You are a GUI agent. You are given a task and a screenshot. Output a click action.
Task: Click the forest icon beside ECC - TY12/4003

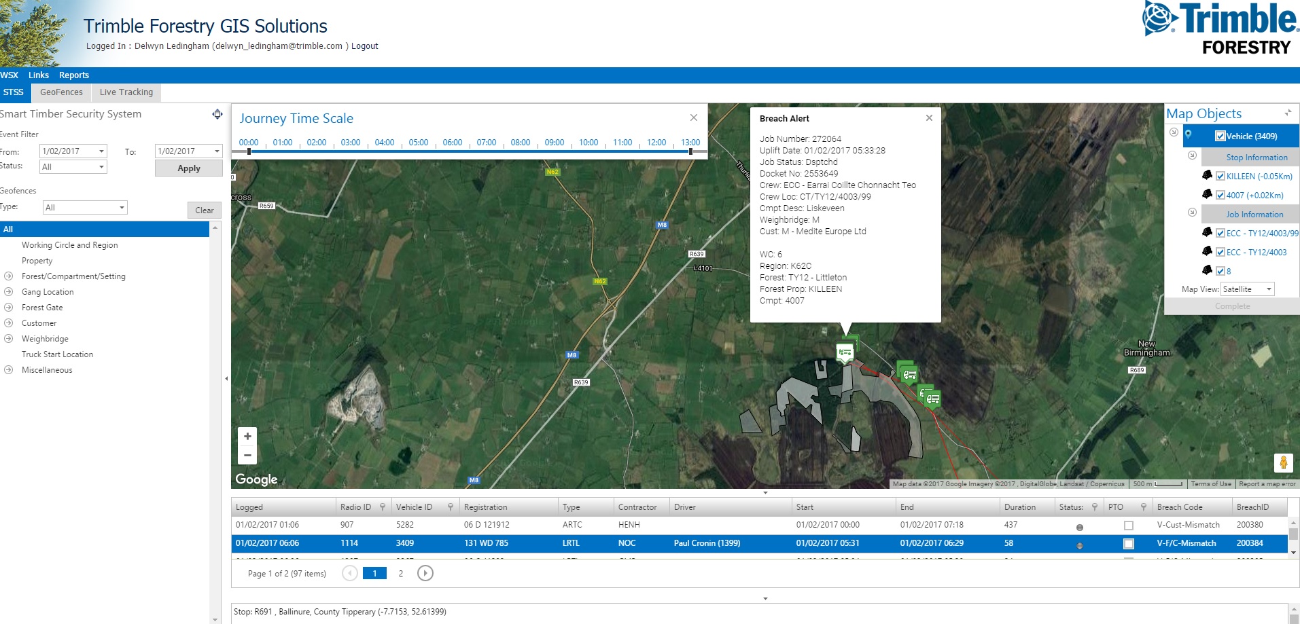pyautogui.click(x=1207, y=251)
